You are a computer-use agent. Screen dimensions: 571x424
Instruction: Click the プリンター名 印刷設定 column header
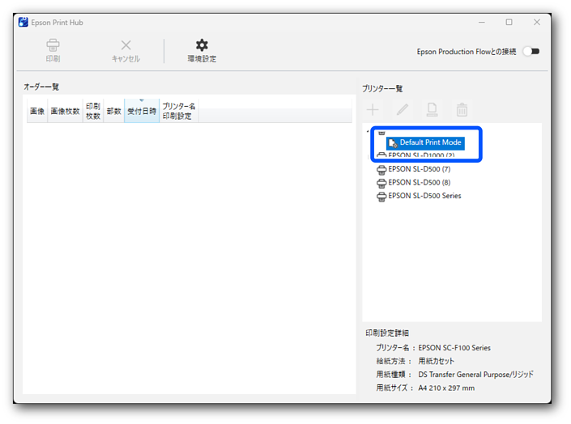tap(178, 112)
